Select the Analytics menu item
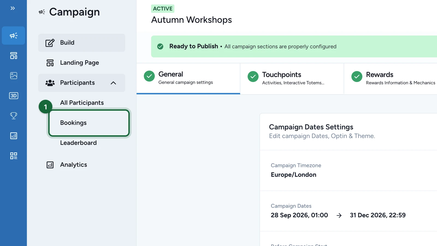437x246 pixels. click(x=82, y=165)
